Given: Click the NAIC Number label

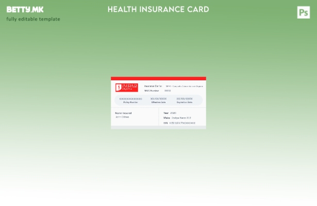Looking at the screenshot, I should pyautogui.click(x=152, y=91).
